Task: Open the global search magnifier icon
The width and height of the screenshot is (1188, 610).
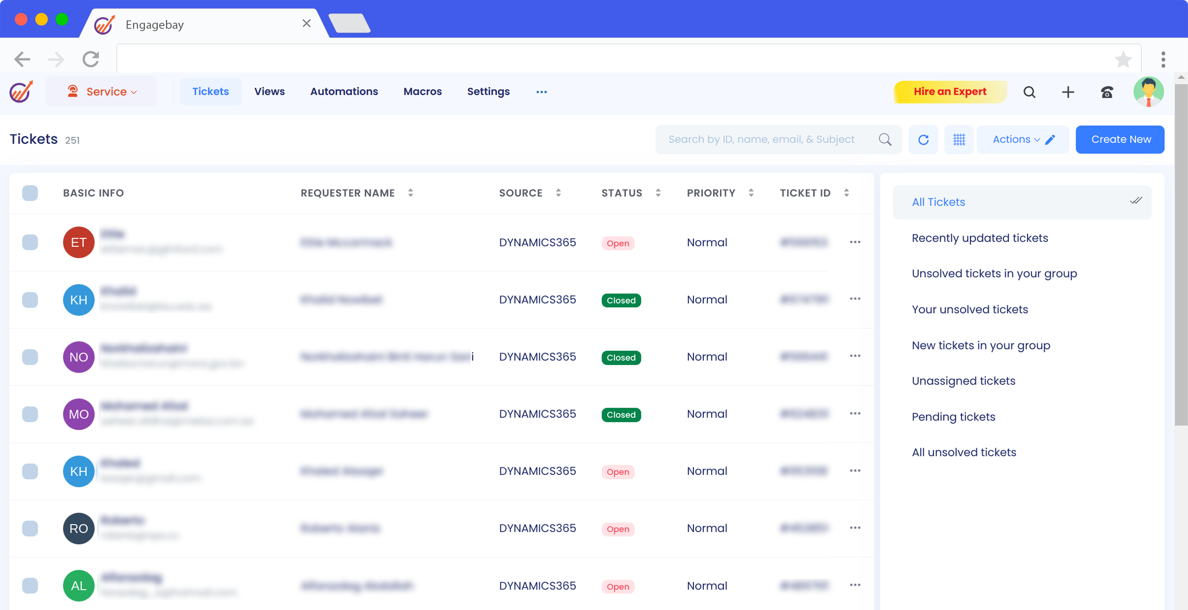Action: (x=1029, y=92)
